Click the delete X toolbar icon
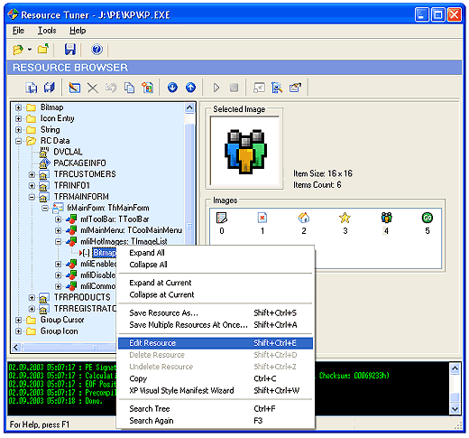Viewport: 469px width, 438px height. pyautogui.click(x=92, y=88)
